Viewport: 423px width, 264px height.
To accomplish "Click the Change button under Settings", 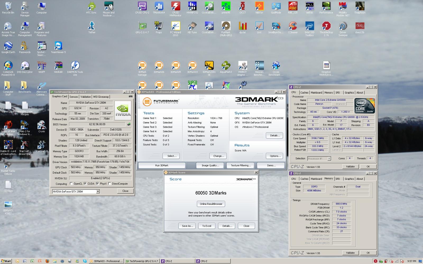I will tap(218, 156).
